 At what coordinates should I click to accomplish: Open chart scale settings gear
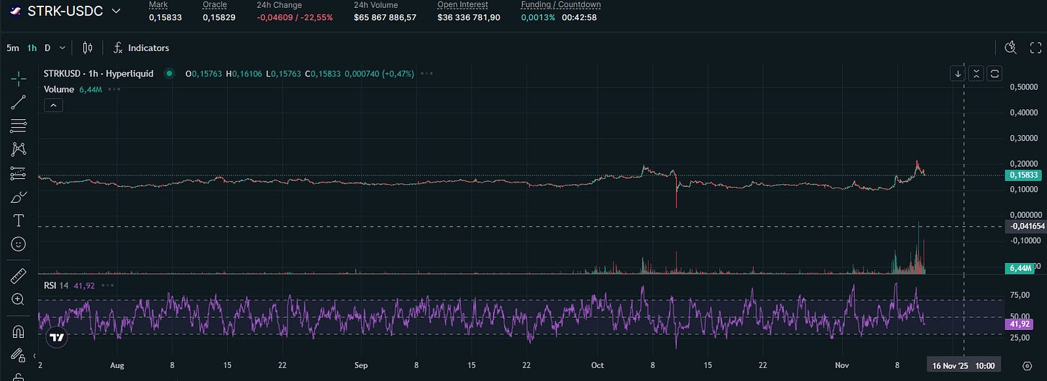[1027, 366]
